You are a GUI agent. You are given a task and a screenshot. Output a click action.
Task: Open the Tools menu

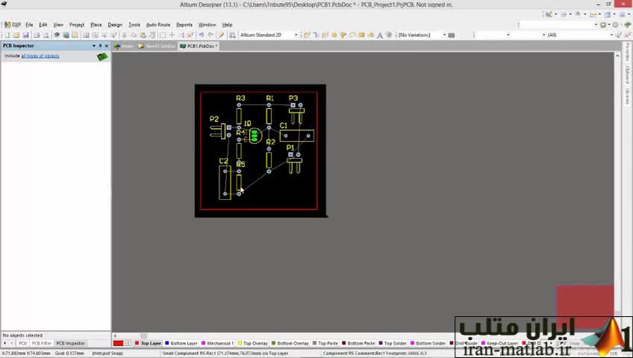(x=134, y=25)
